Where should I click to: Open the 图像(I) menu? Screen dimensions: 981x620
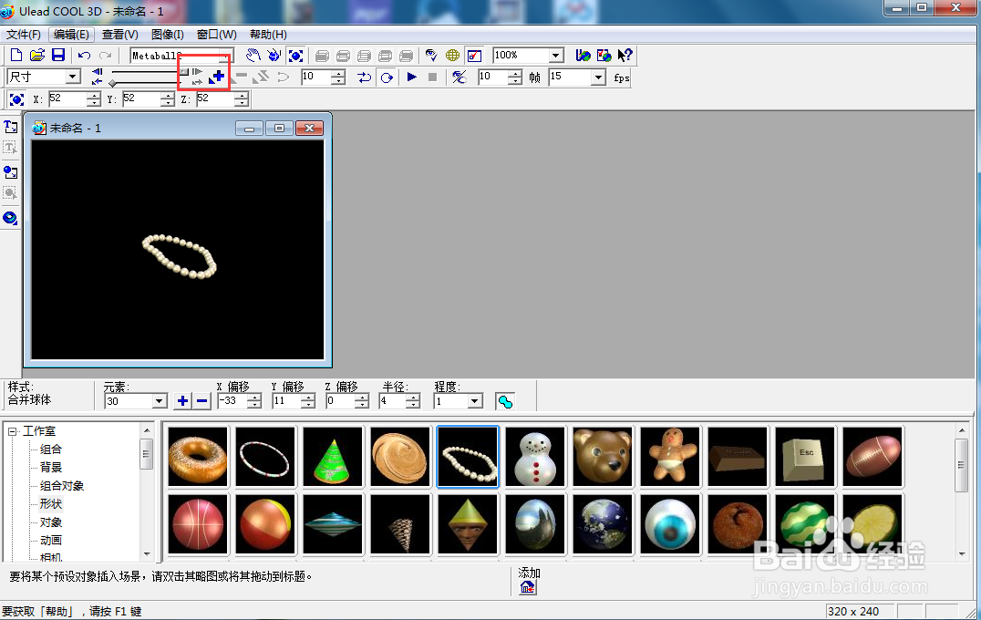click(167, 35)
